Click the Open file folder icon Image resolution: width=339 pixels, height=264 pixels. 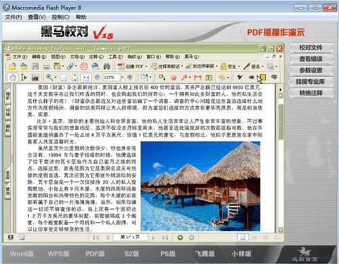point(13,66)
